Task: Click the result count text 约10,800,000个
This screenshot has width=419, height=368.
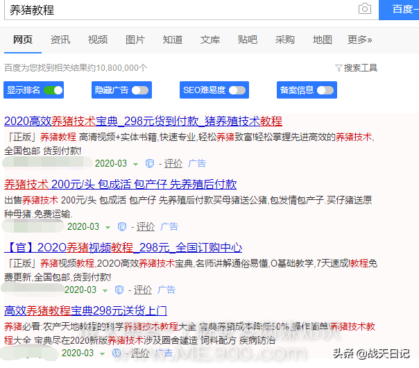Action: pyautogui.click(x=117, y=68)
